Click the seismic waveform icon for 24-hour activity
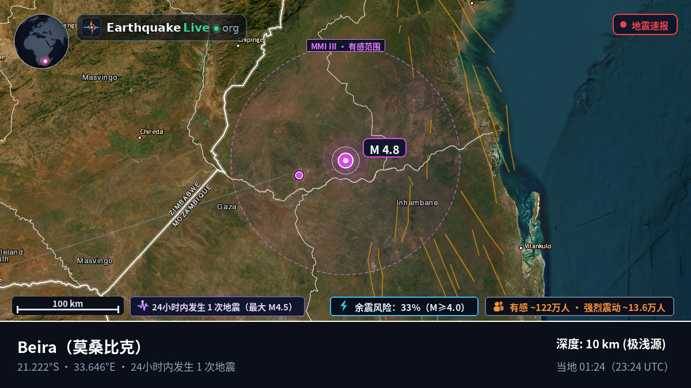Image resolution: width=691 pixels, height=388 pixels. click(143, 306)
